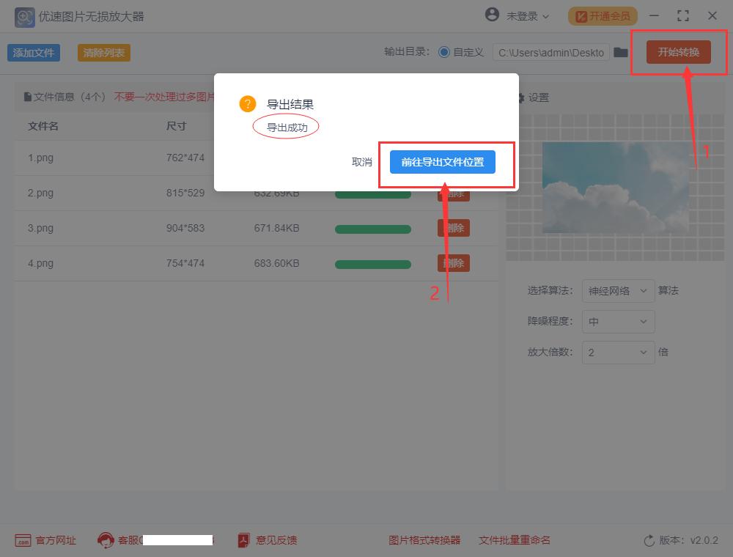Click the app logo in the title bar
733x557 pixels.
click(x=24, y=15)
